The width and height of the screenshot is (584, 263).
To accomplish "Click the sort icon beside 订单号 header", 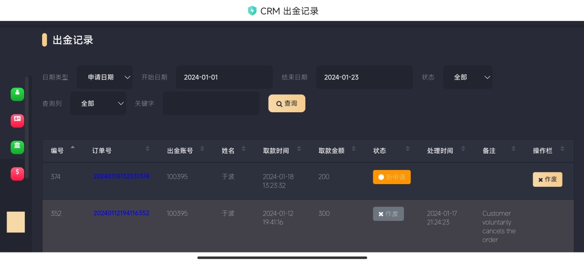I will [148, 149].
